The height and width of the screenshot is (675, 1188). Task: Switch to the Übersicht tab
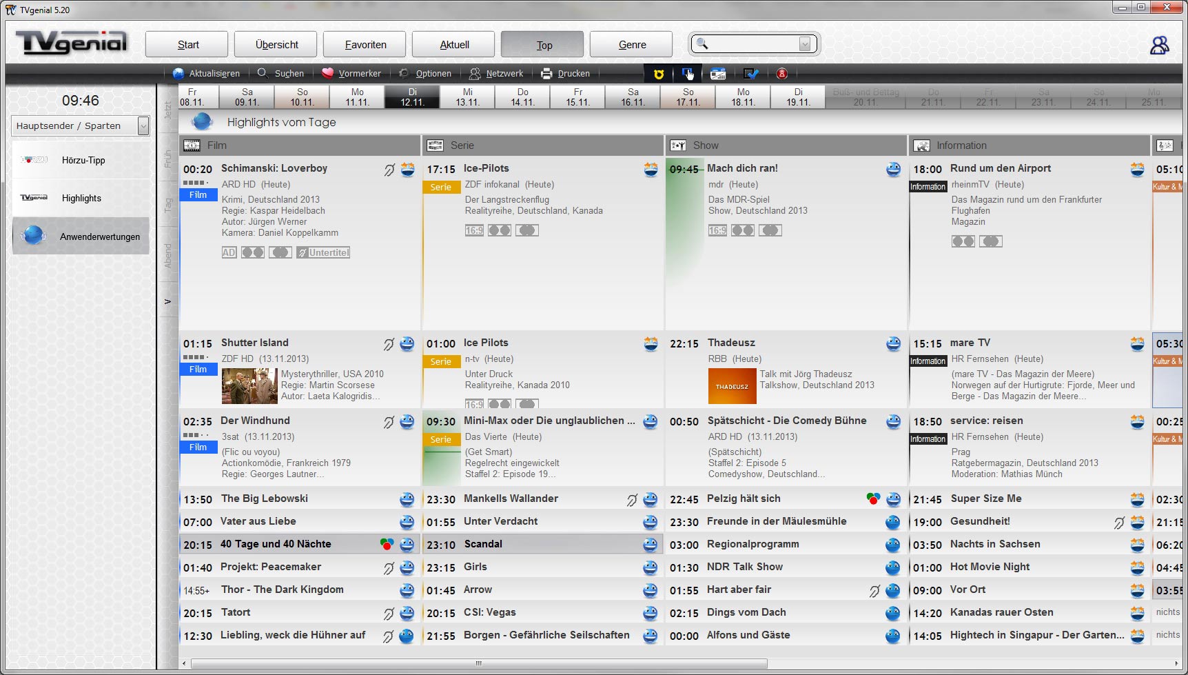pos(276,44)
